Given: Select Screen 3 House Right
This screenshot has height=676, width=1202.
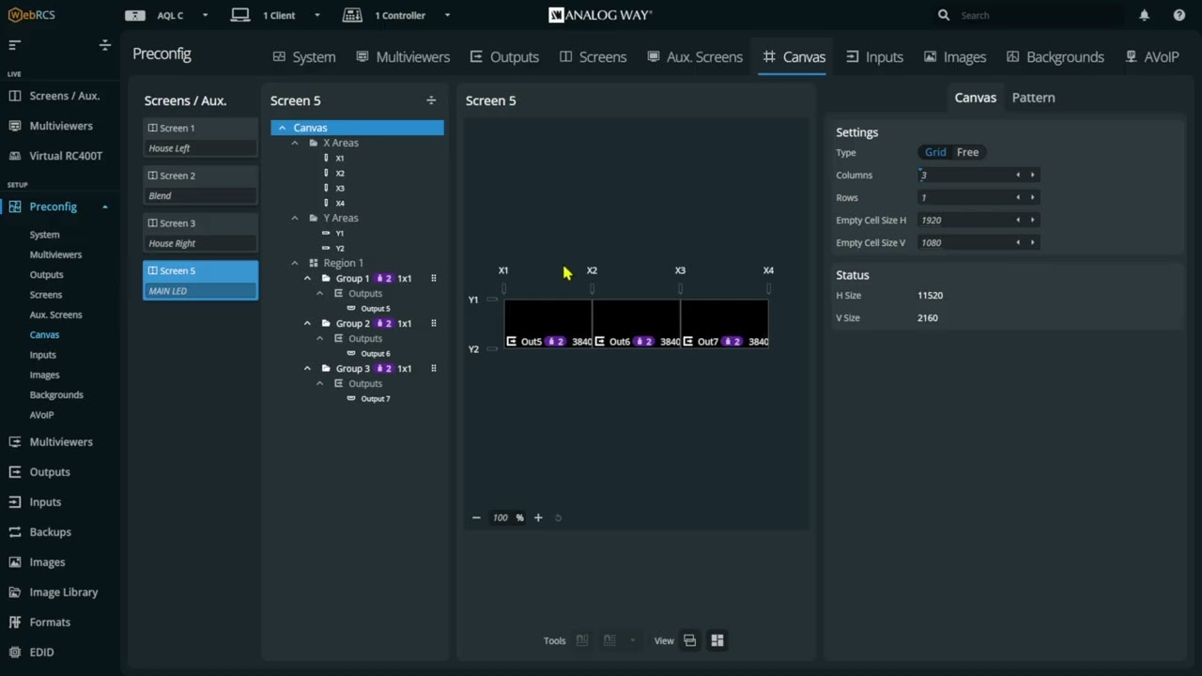Looking at the screenshot, I should 200,233.
